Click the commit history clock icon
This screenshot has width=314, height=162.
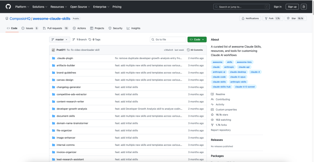pyautogui.click(x=188, y=50)
